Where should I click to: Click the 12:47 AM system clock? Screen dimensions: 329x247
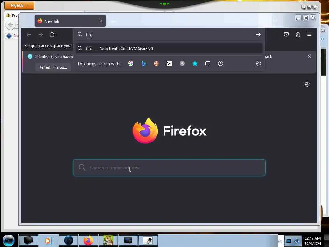[312, 238]
